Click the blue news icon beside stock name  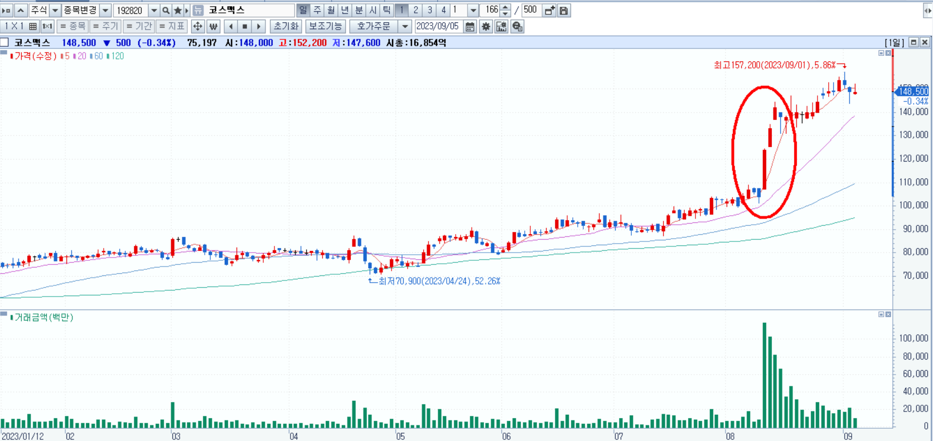point(198,11)
